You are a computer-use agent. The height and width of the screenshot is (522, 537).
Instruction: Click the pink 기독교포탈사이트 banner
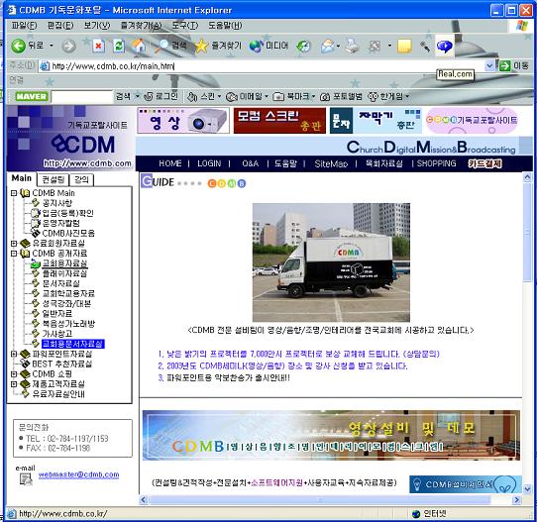tap(472, 121)
